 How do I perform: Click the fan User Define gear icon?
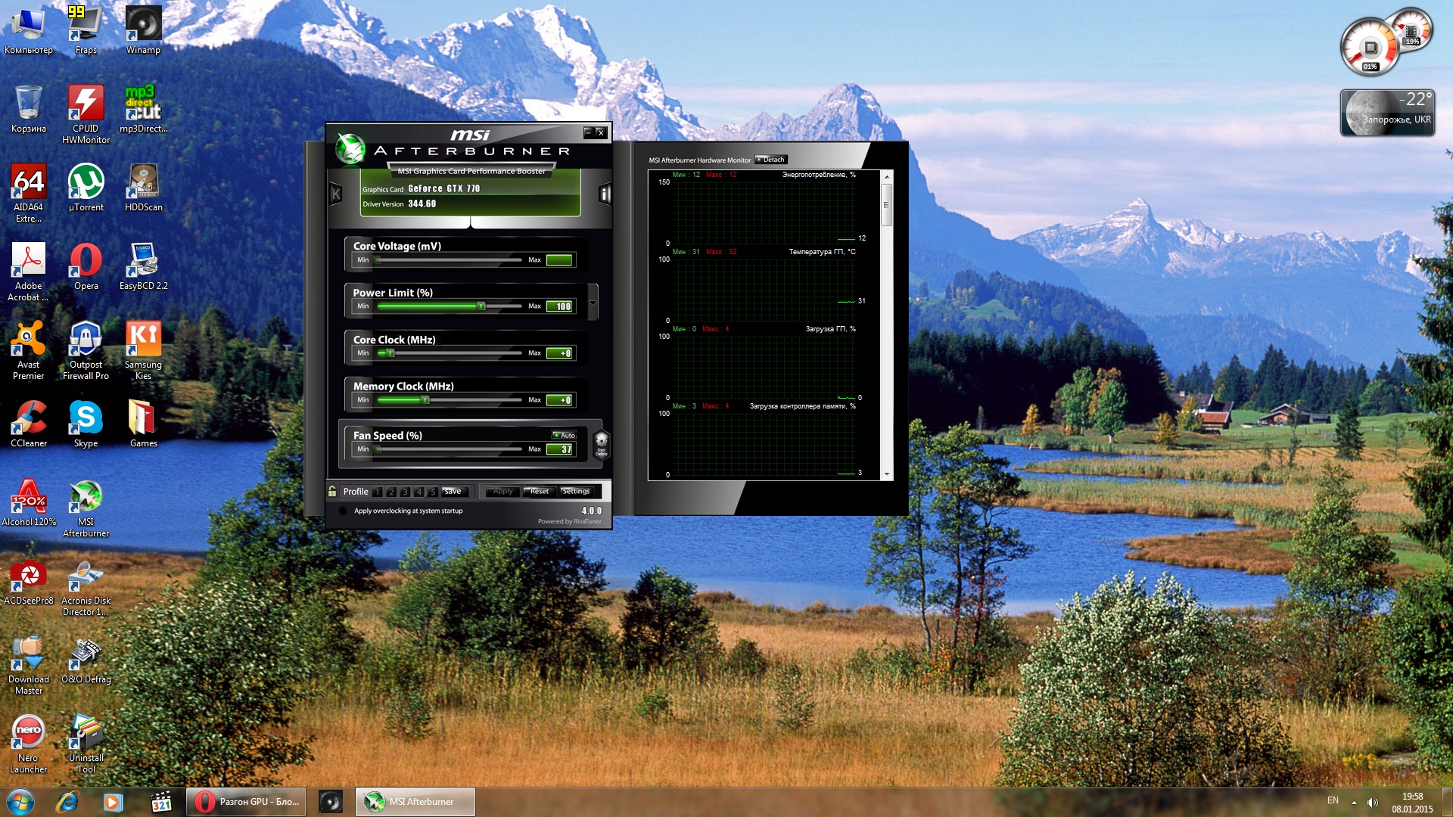point(601,443)
